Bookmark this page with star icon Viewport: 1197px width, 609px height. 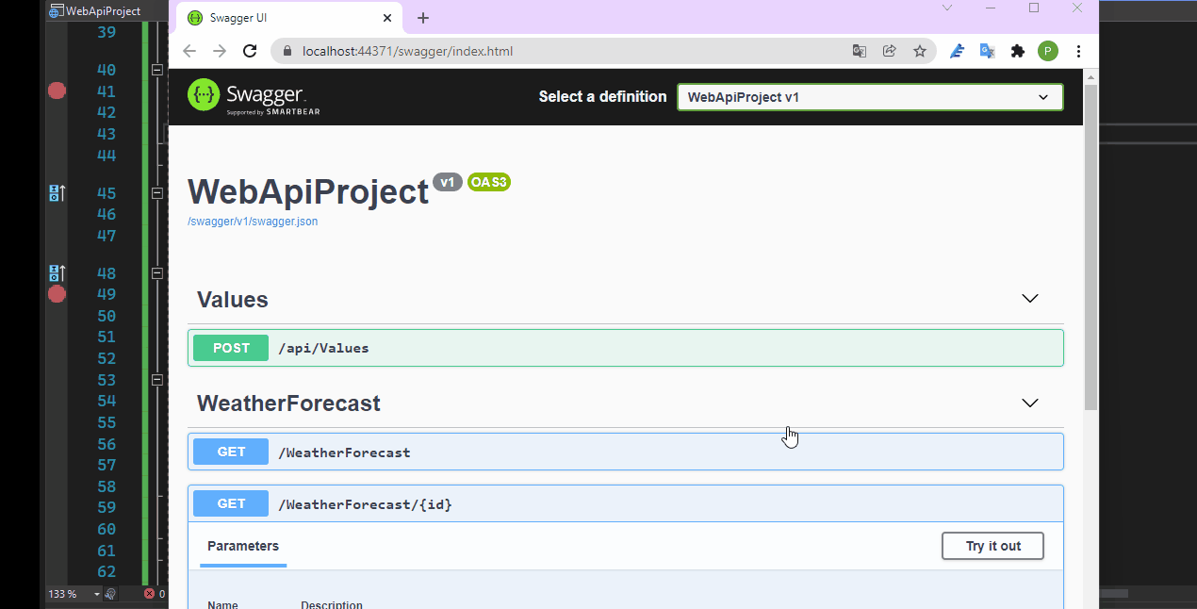coord(919,51)
